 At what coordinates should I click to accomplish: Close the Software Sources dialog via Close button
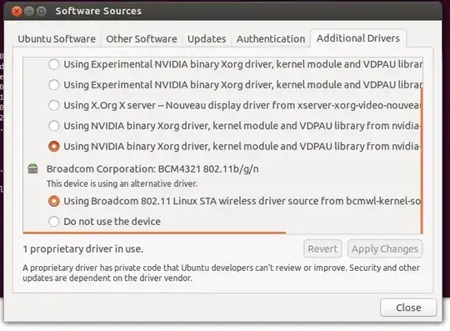[408, 308]
